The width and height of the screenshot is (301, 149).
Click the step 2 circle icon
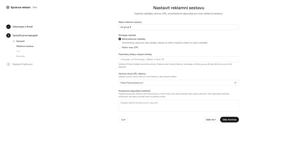pyautogui.click(x=8, y=35)
